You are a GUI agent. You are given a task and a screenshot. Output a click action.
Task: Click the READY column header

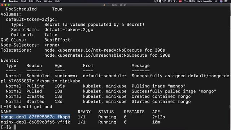coord(84,112)
